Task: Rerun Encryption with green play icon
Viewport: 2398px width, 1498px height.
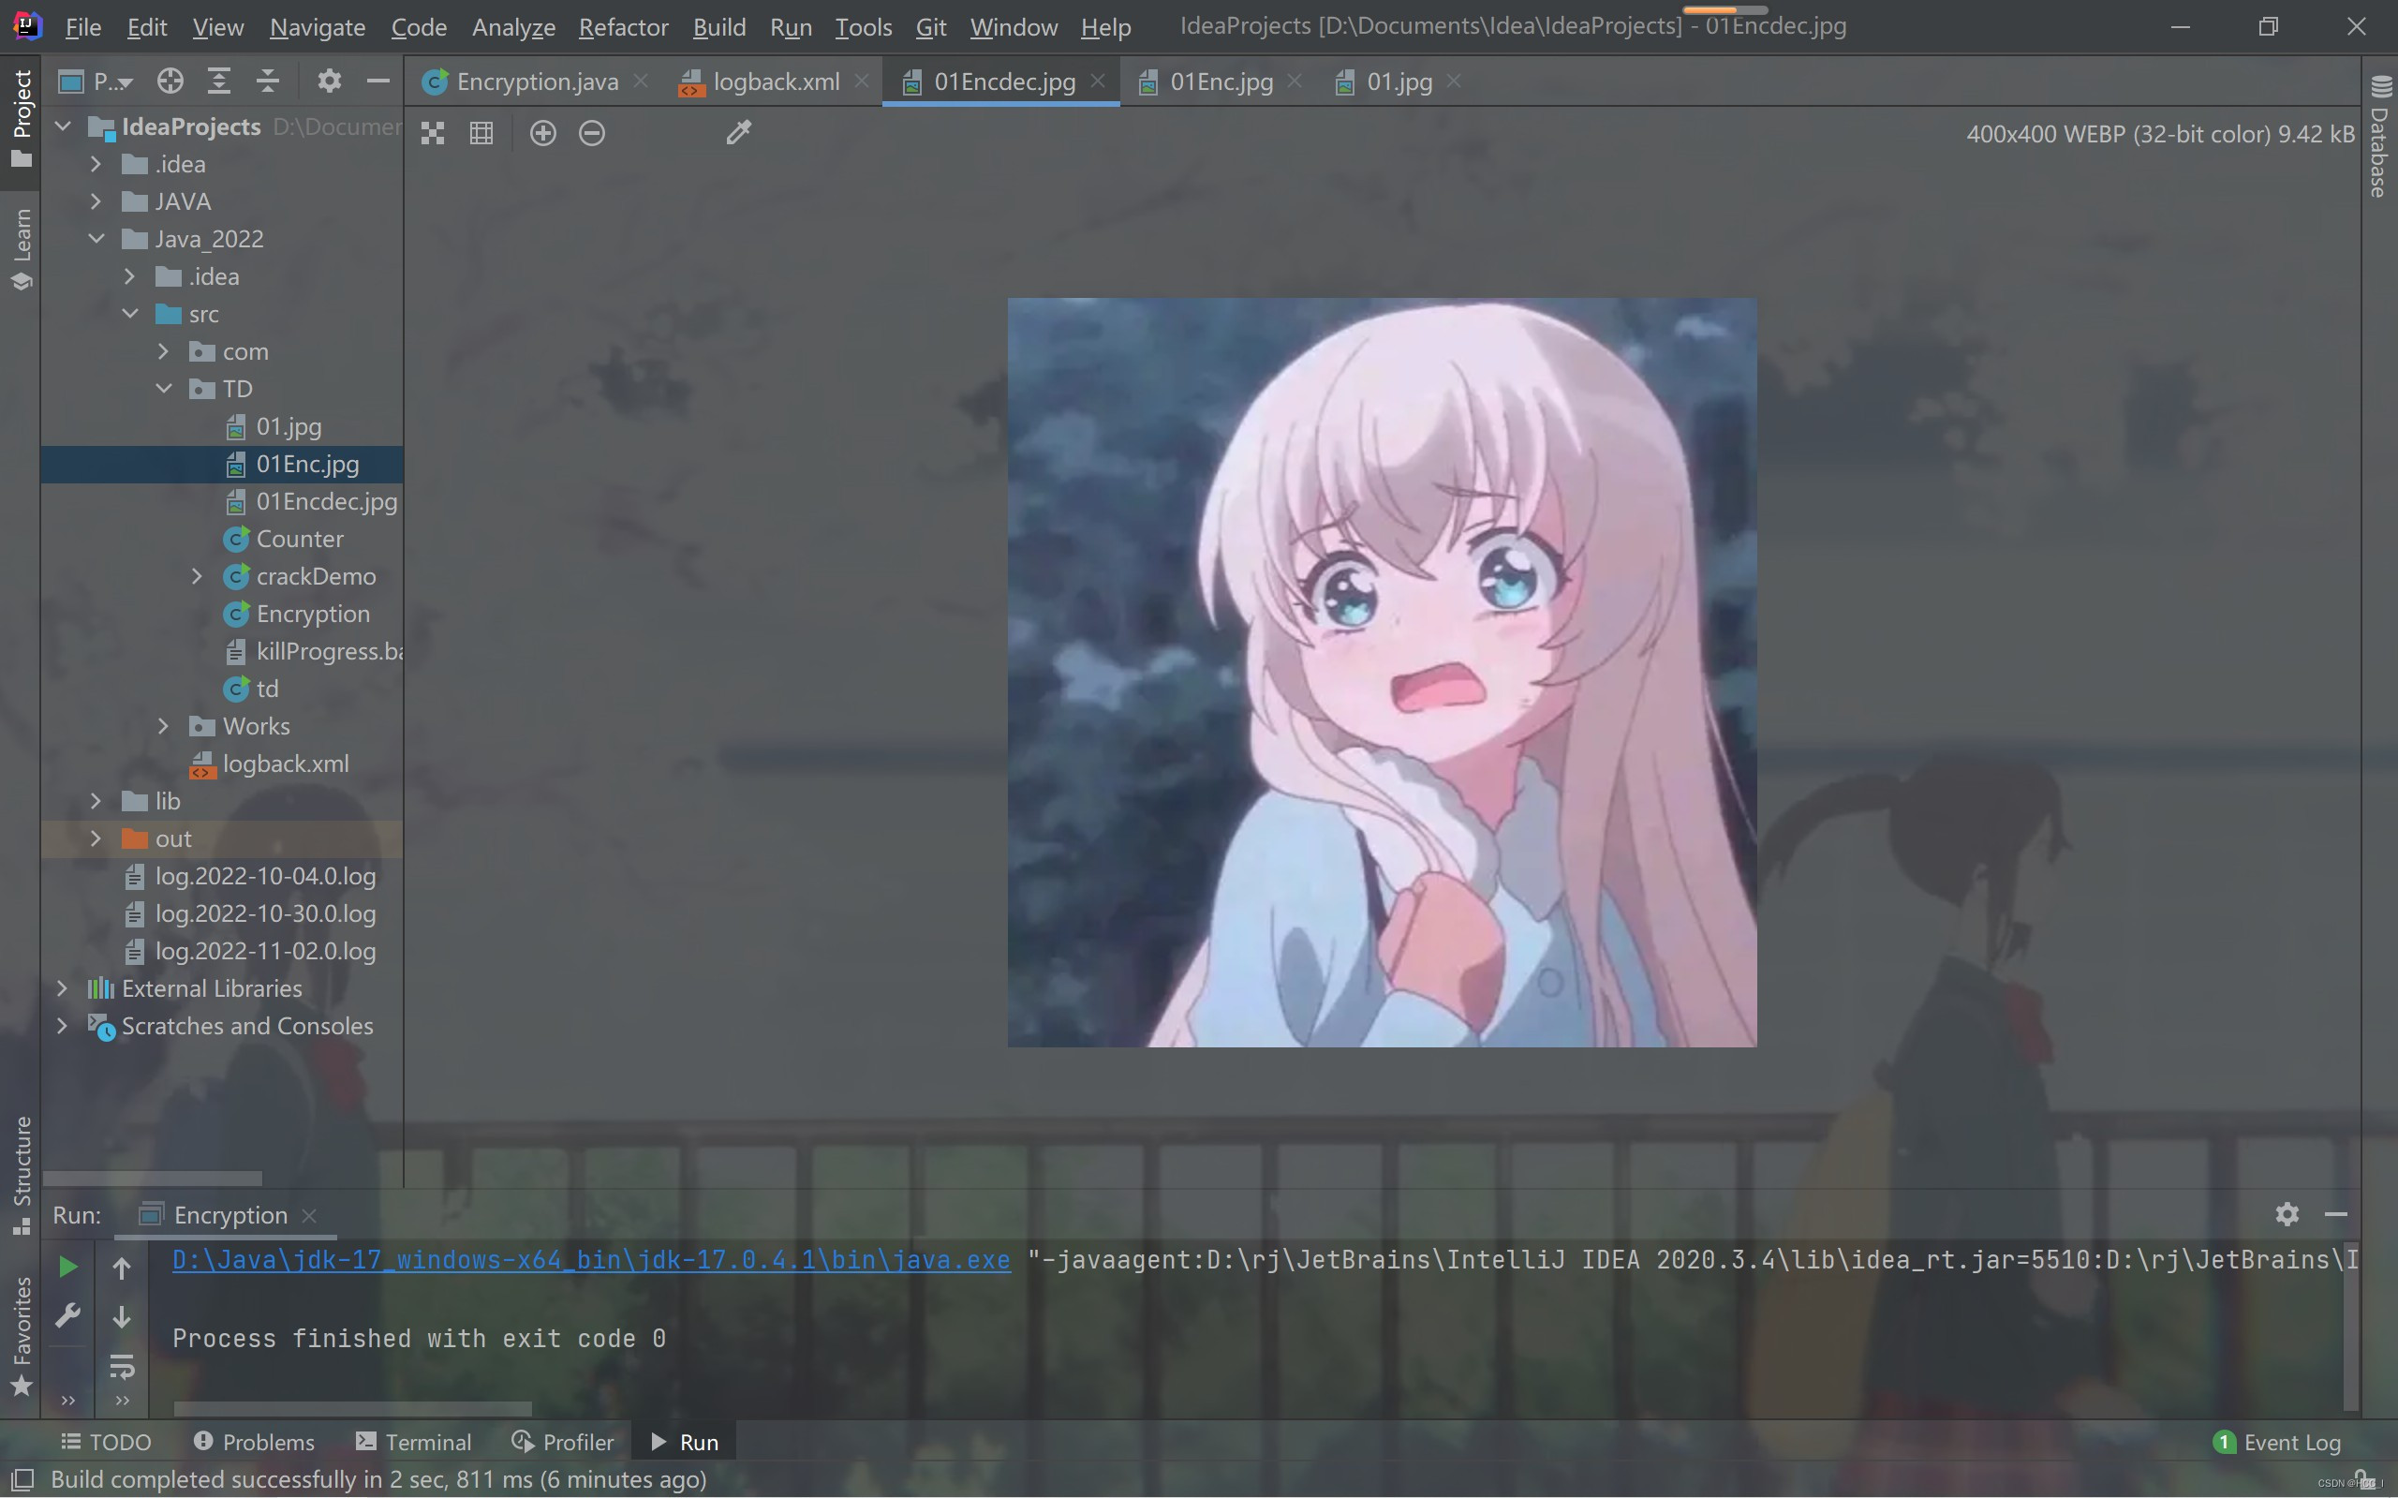Action: [x=67, y=1267]
